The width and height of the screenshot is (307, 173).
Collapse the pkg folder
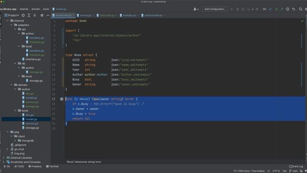tap(8, 132)
